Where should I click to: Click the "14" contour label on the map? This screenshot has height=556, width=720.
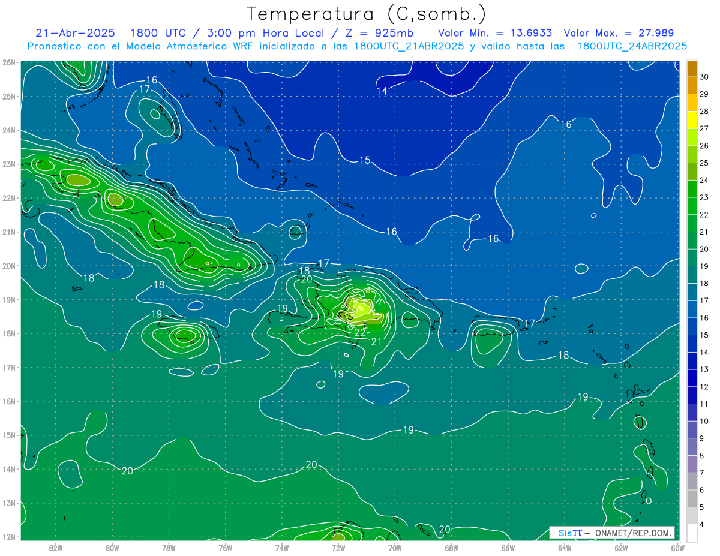382,91
